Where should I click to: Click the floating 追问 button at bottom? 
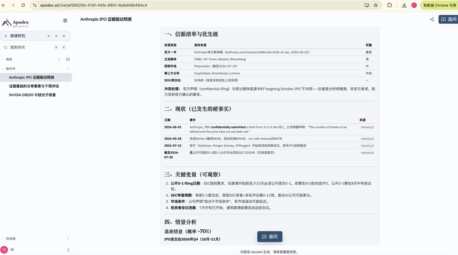(270, 237)
